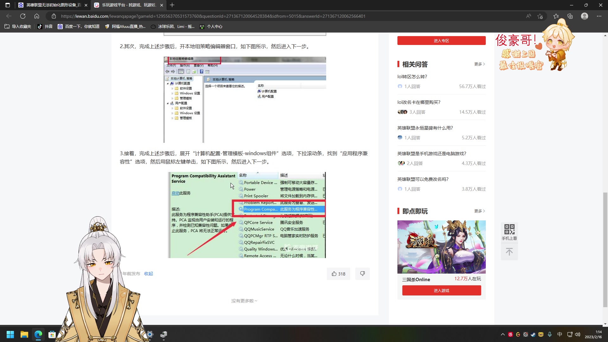Open the Steam tray icon
The height and width of the screenshot is (342, 608).
pyautogui.click(x=533, y=334)
